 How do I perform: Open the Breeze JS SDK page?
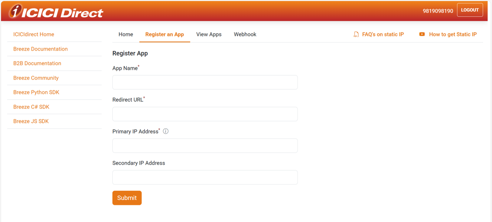(x=30, y=121)
